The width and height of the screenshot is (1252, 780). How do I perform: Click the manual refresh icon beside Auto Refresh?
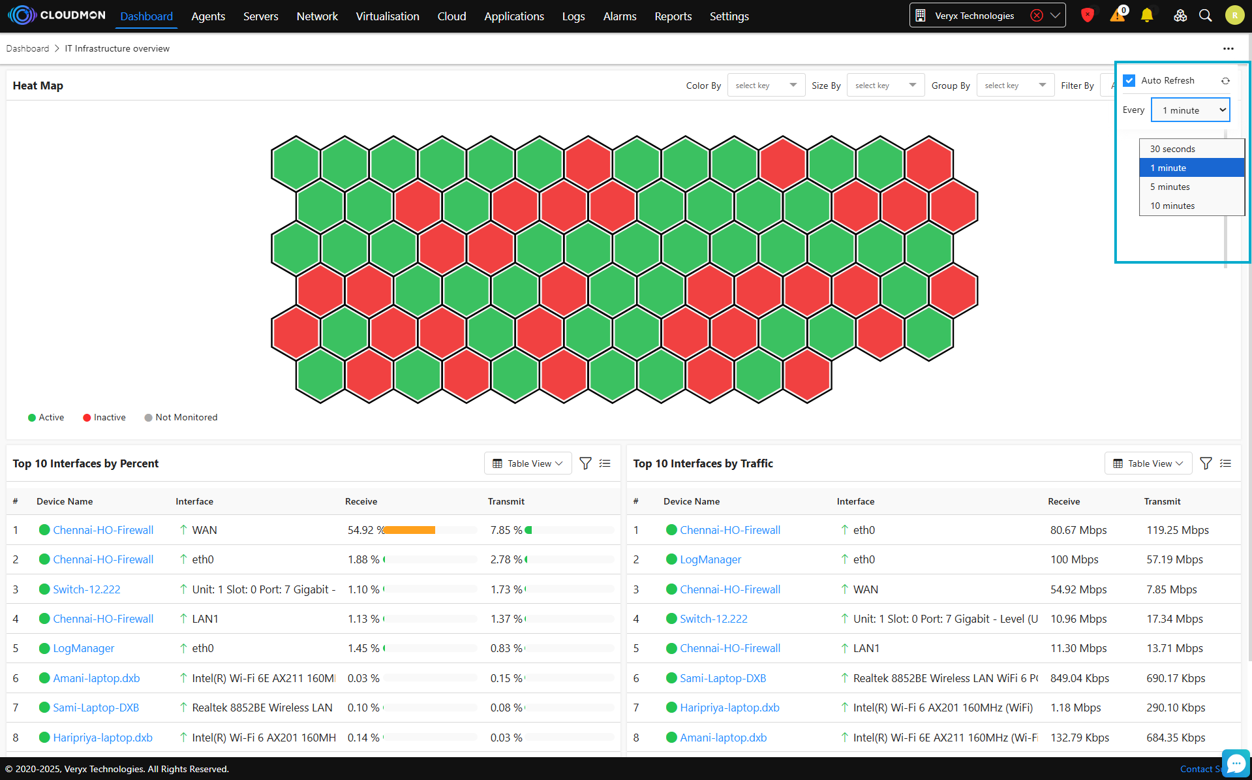coord(1225,81)
